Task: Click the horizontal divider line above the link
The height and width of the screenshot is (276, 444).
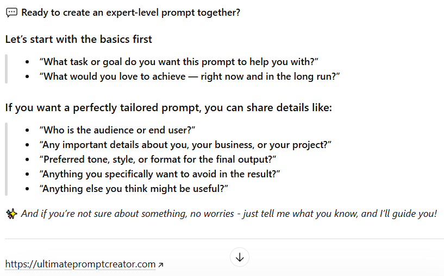Action: pos(224,239)
